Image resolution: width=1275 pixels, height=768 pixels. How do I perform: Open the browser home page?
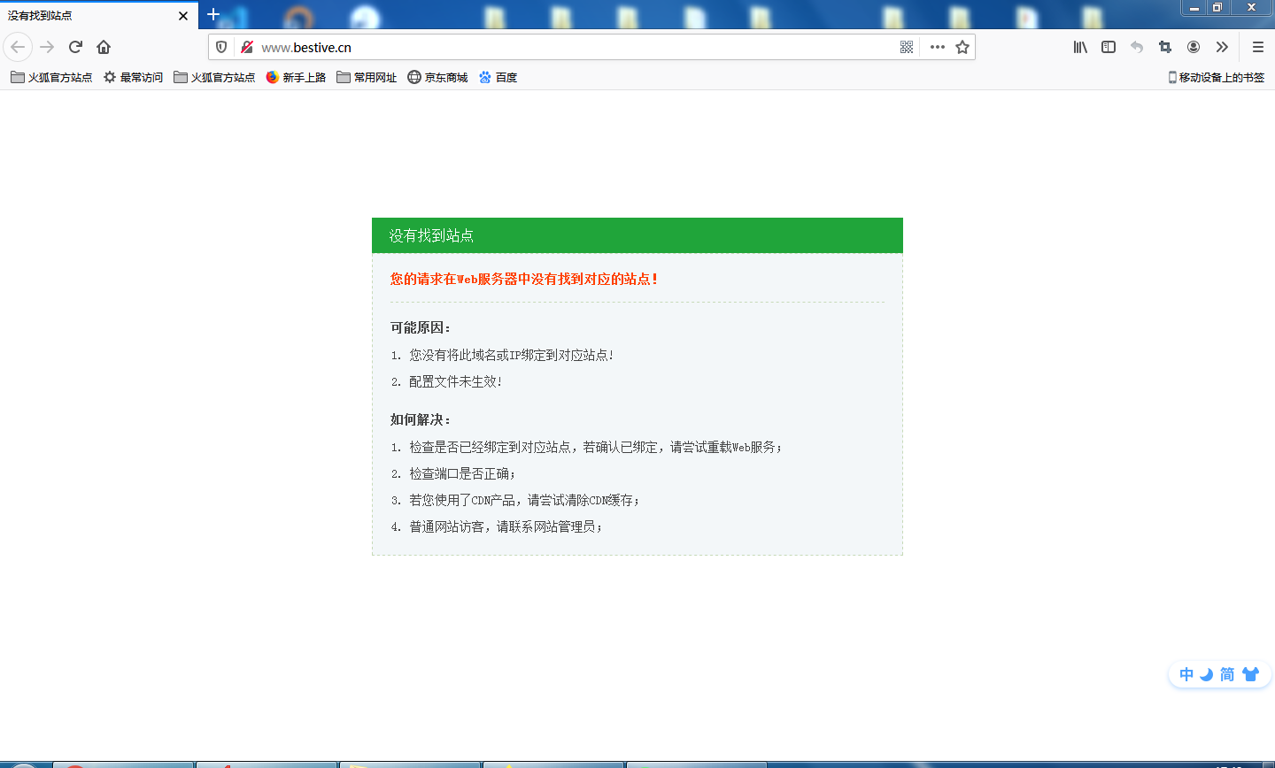(x=104, y=47)
